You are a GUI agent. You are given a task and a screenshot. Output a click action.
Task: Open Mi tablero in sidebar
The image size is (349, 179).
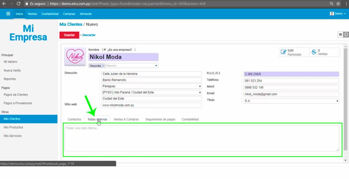point(11,62)
